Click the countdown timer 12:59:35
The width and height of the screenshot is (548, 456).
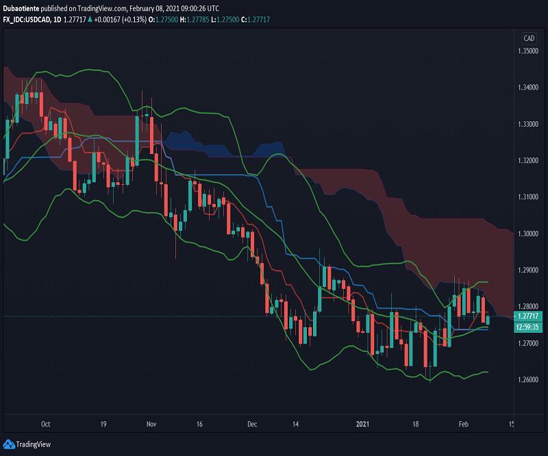528,327
